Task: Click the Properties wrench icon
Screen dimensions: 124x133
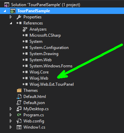Action: [19, 17]
